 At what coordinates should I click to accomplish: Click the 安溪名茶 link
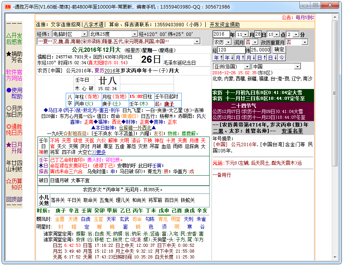pyautogui.click(x=292, y=131)
